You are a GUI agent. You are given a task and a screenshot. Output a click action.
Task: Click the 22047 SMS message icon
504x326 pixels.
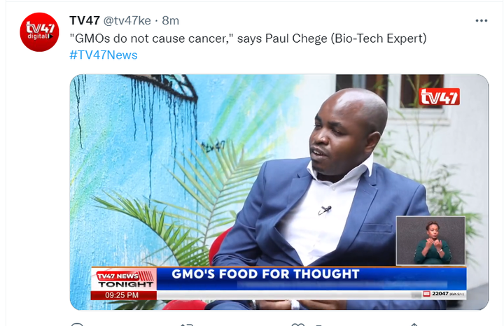pos(426,294)
